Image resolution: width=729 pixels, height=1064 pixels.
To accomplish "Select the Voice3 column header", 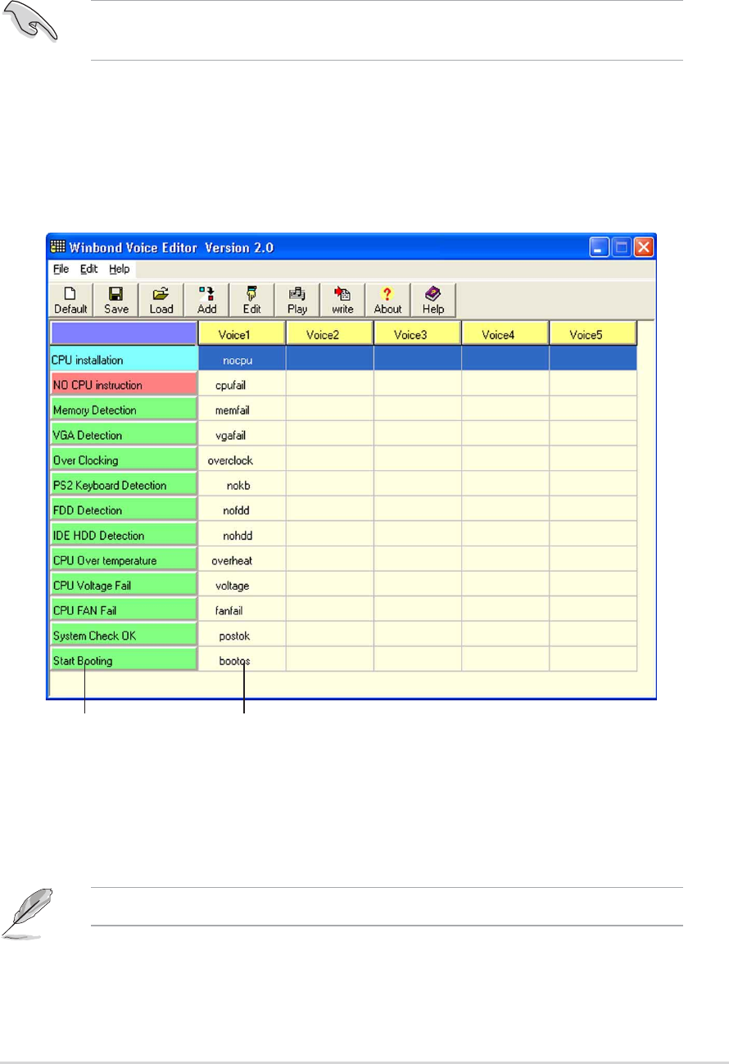I will coord(417,334).
